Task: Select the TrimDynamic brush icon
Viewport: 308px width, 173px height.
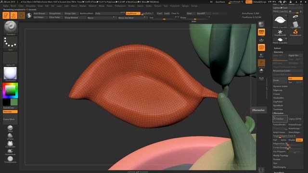Action: (10, 160)
